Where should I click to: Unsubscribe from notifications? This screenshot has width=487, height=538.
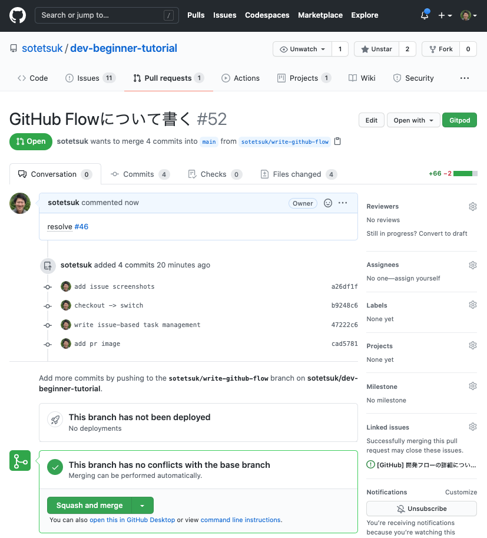tap(422, 509)
